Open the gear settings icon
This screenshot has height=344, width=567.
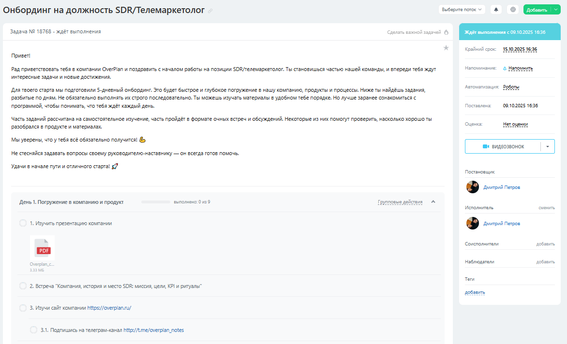[513, 10]
